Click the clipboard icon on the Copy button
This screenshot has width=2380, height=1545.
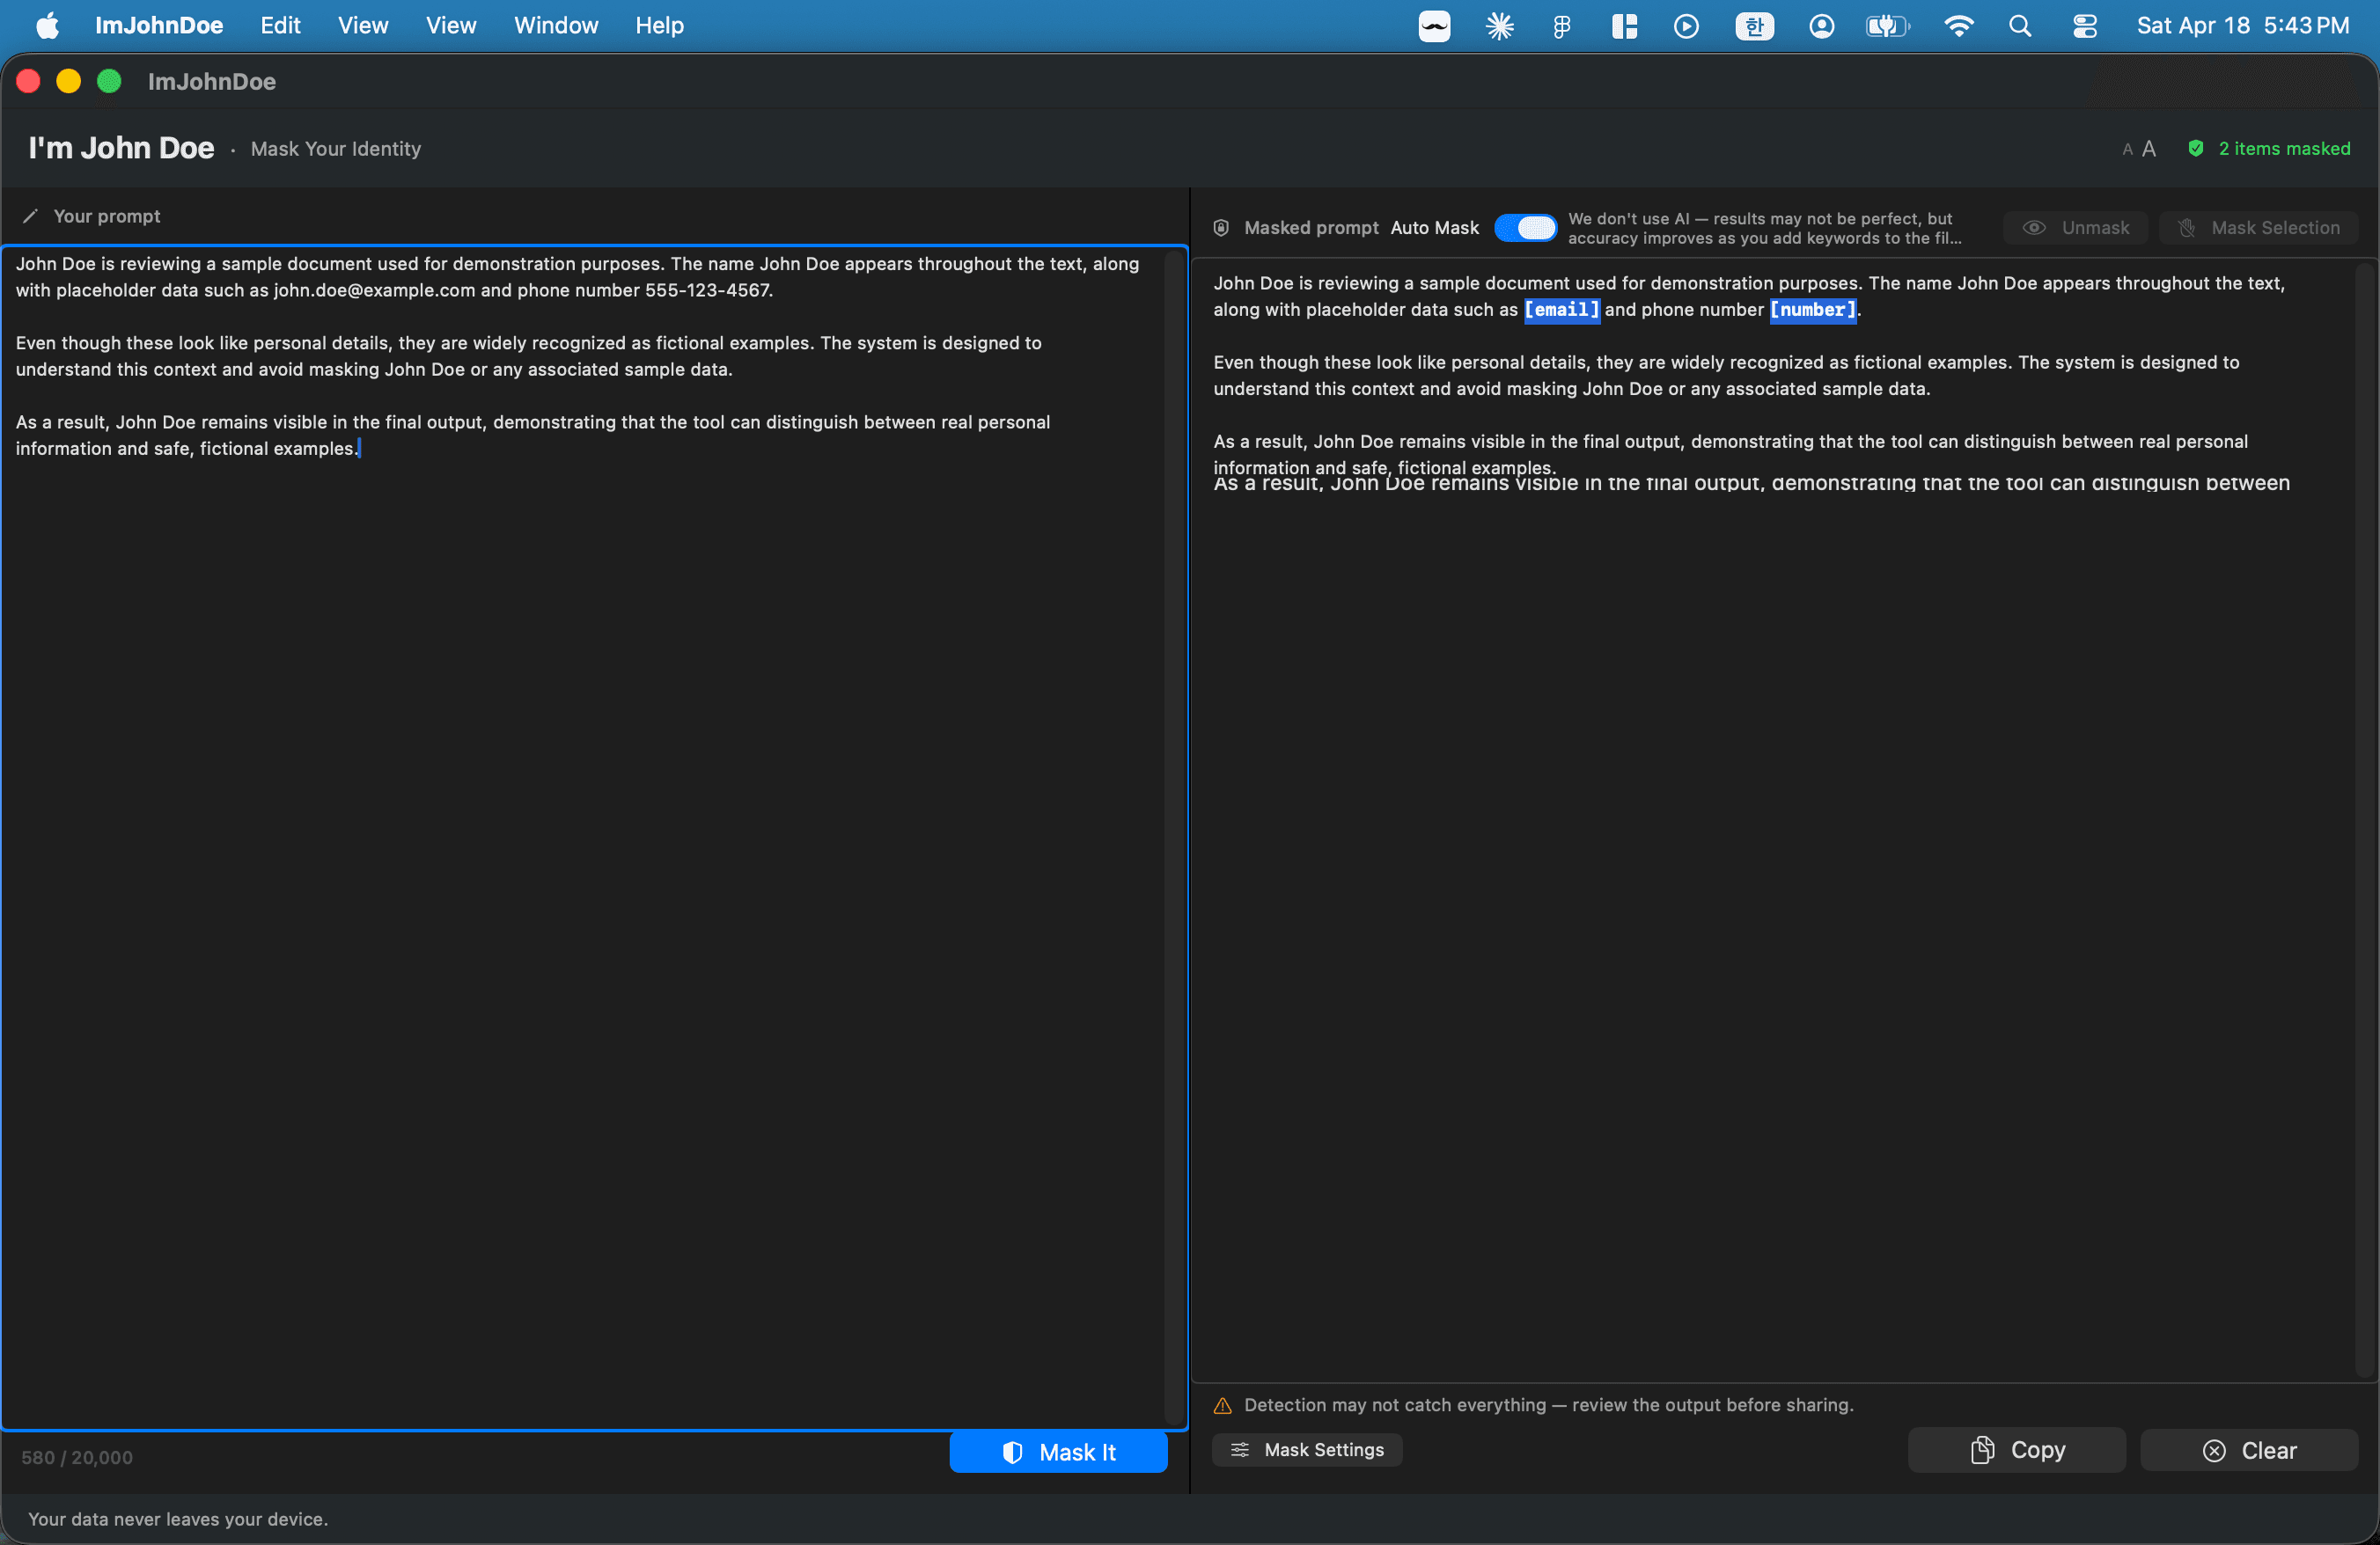(x=1983, y=1449)
